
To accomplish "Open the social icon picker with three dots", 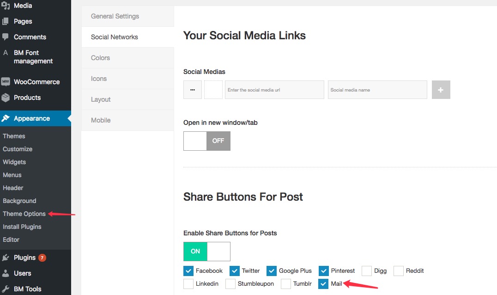I will point(193,90).
